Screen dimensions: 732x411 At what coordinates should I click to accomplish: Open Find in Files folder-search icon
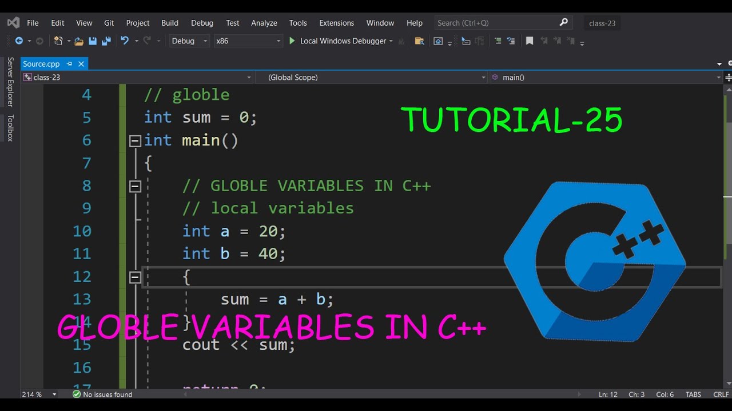(x=419, y=41)
